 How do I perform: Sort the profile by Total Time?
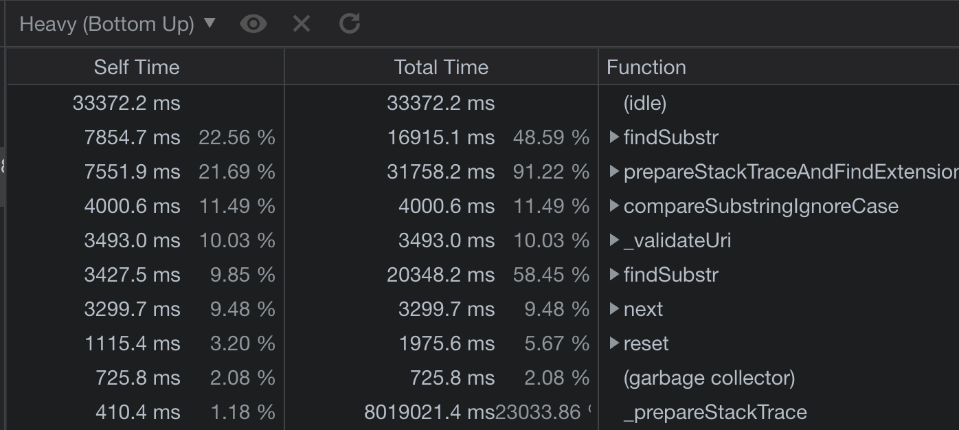point(440,67)
